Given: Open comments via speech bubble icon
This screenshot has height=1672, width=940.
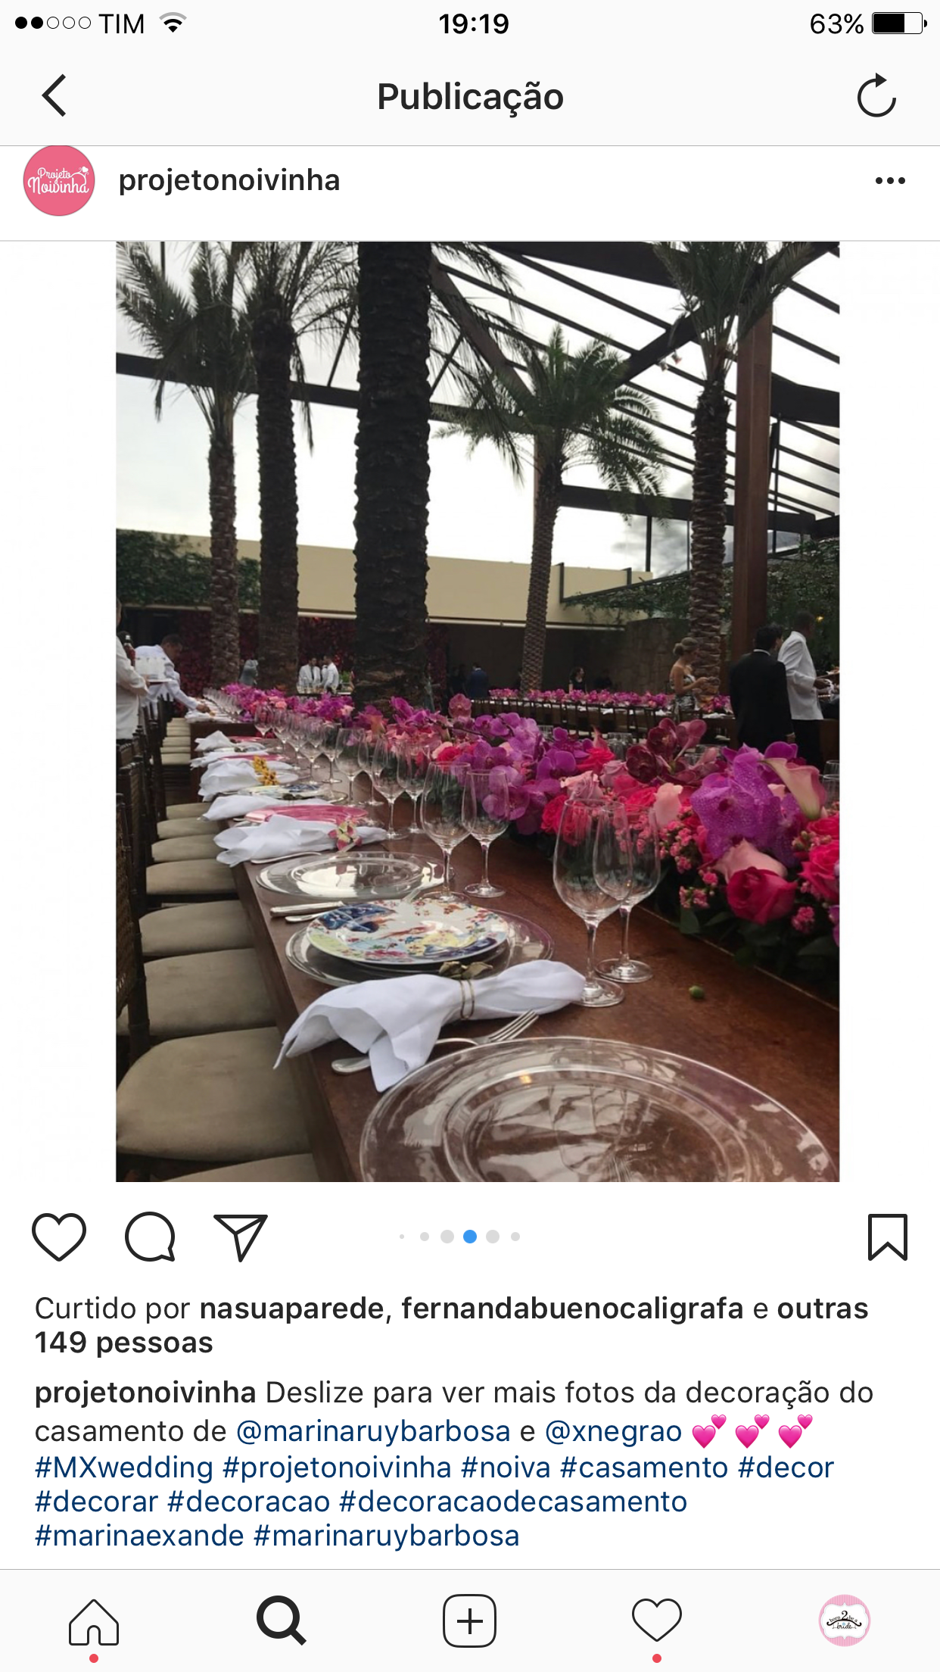Looking at the screenshot, I should [151, 1237].
